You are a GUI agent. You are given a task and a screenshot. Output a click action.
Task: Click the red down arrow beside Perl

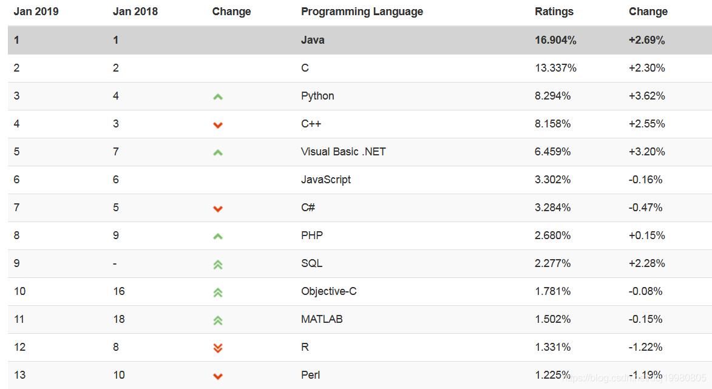217,375
